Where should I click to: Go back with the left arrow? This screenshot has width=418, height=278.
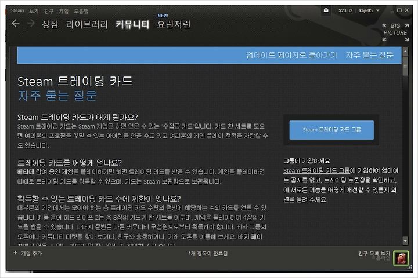click(16, 23)
